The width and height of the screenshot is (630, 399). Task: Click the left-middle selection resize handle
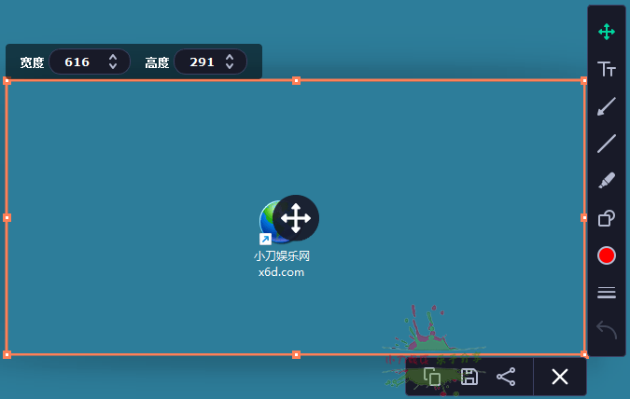click(7, 217)
